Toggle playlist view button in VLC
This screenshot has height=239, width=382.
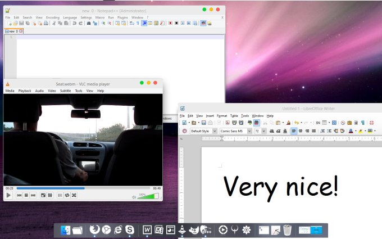click(x=60, y=195)
